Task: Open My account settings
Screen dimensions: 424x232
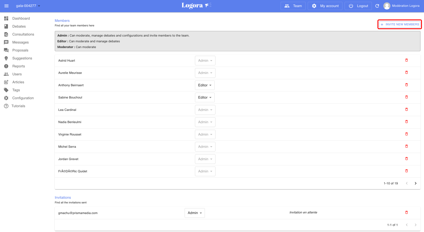Action: click(325, 6)
